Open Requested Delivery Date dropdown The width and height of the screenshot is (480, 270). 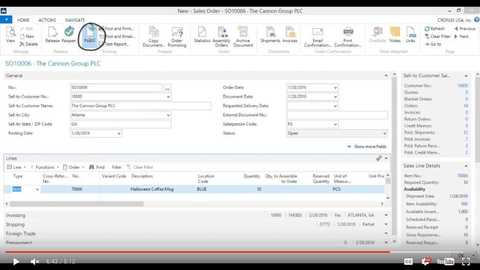pos(335,106)
